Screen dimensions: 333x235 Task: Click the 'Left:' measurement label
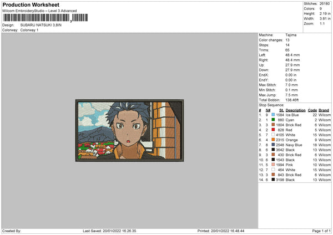coord(262,55)
